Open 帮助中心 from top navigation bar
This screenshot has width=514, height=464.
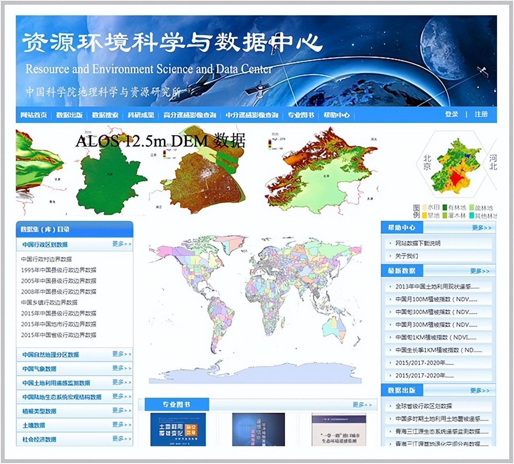(336, 114)
